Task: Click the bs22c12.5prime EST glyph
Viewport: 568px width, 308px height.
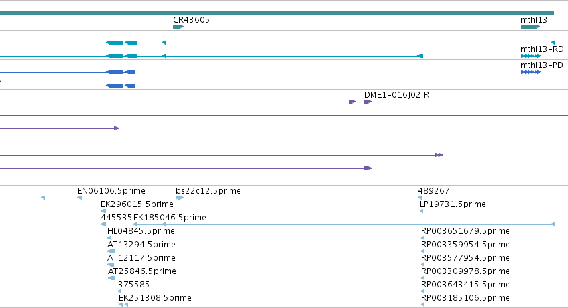Action: (180, 198)
